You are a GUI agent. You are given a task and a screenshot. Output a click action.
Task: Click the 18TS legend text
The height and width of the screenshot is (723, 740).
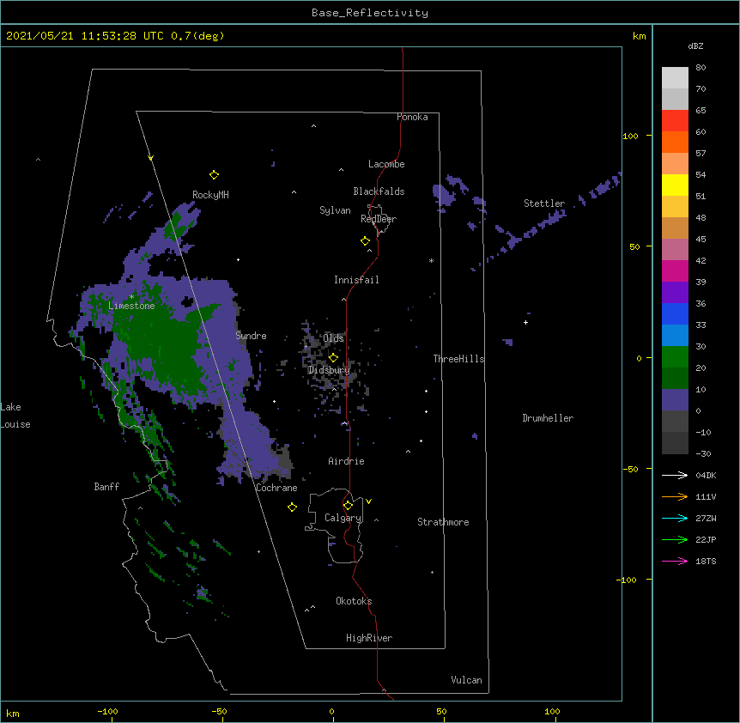pos(706,561)
